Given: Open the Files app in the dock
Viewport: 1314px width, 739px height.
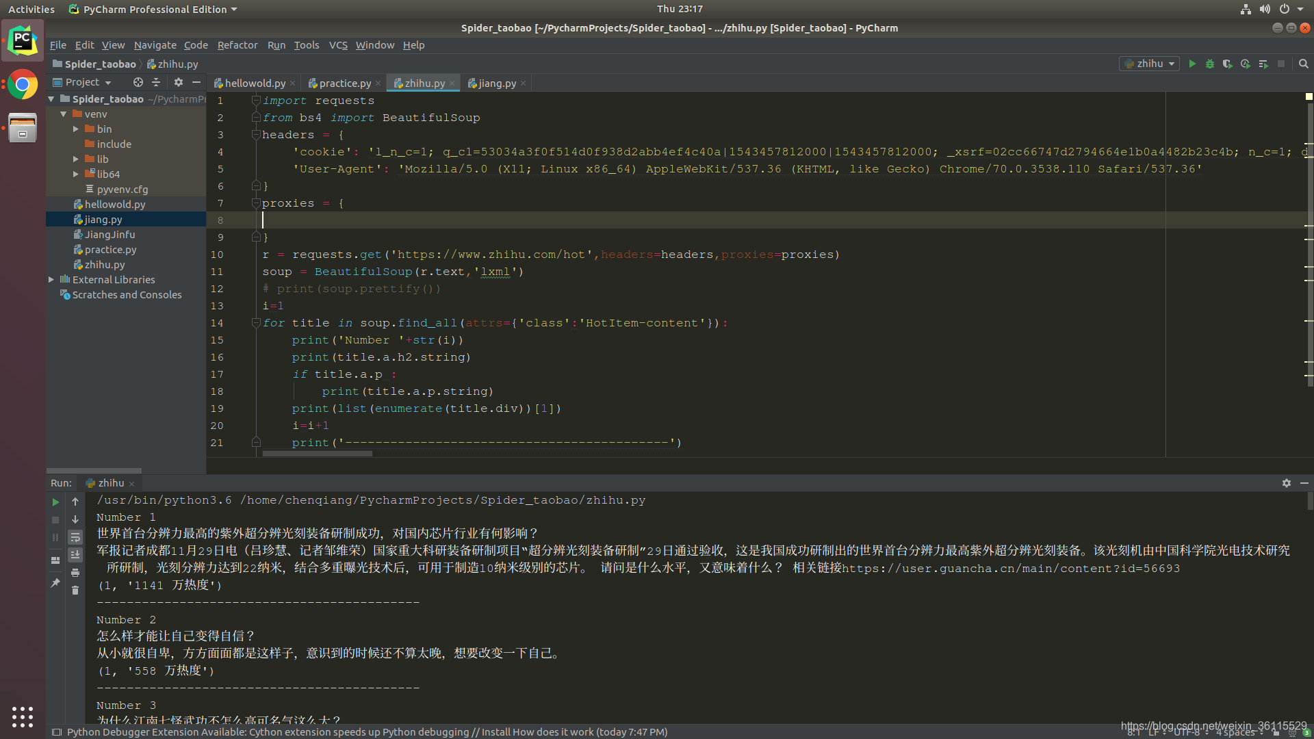Looking at the screenshot, I should tap(23, 128).
